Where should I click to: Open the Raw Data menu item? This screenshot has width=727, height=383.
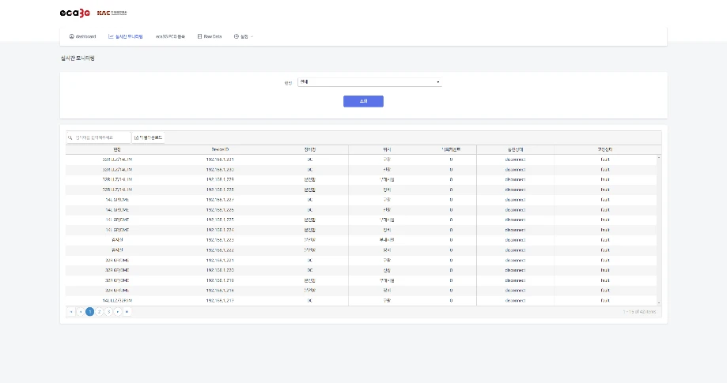[210, 36]
